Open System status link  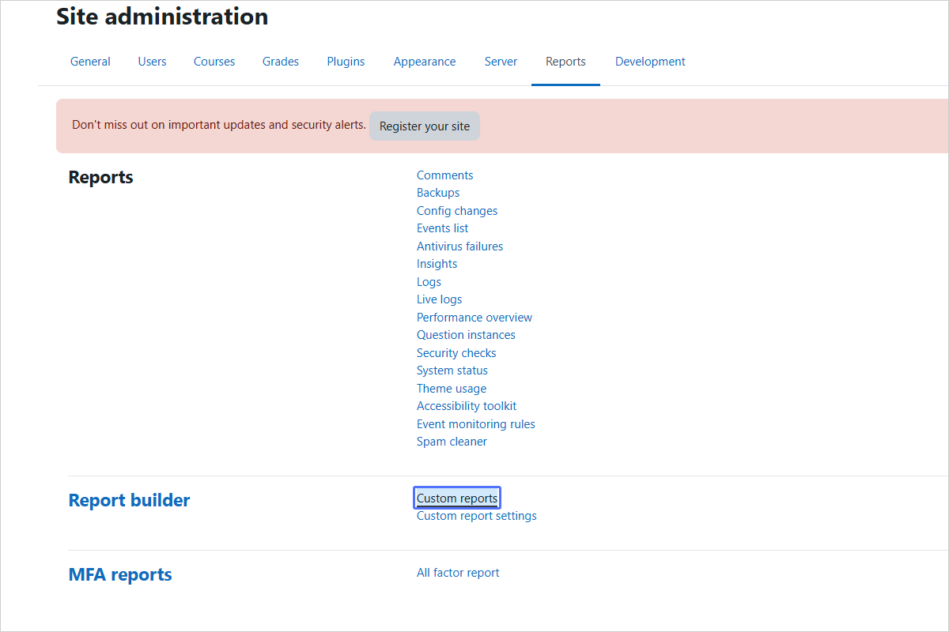click(452, 371)
